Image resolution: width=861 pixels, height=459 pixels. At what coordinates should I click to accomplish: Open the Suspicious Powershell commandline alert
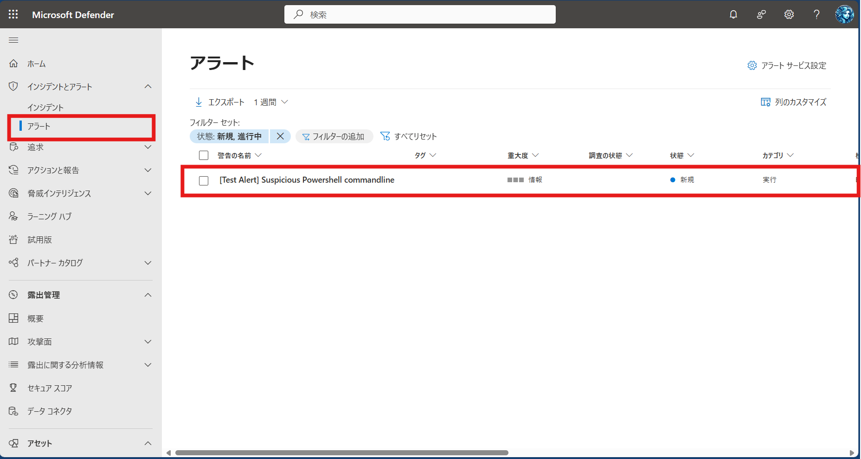tap(307, 180)
